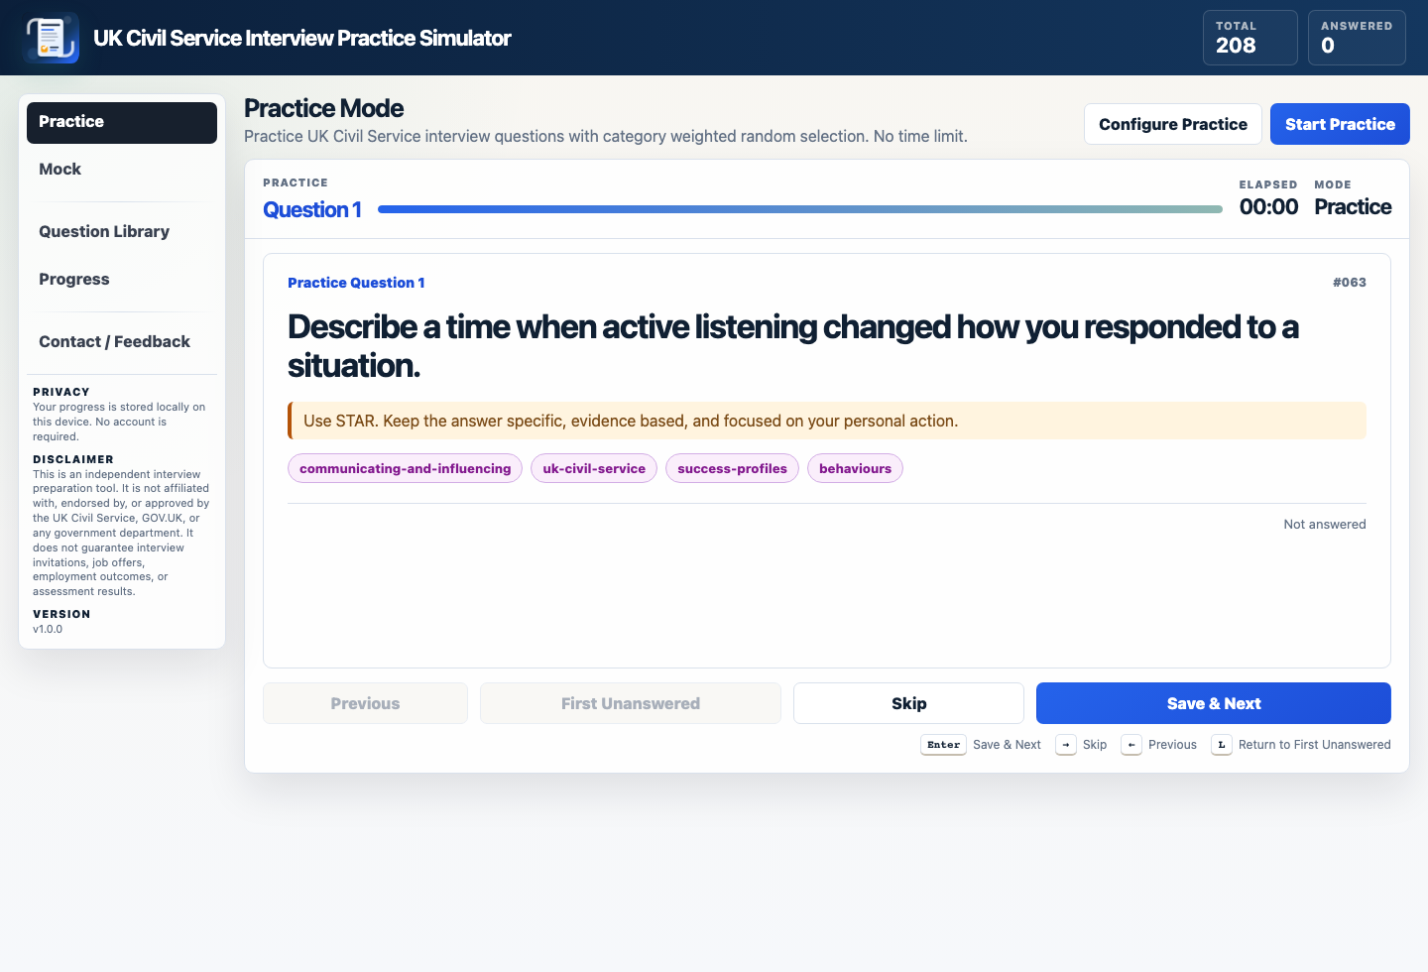Image resolution: width=1428 pixels, height=972 pixels.
Task: Click the disabled Previous button
Action: point(365,703)
